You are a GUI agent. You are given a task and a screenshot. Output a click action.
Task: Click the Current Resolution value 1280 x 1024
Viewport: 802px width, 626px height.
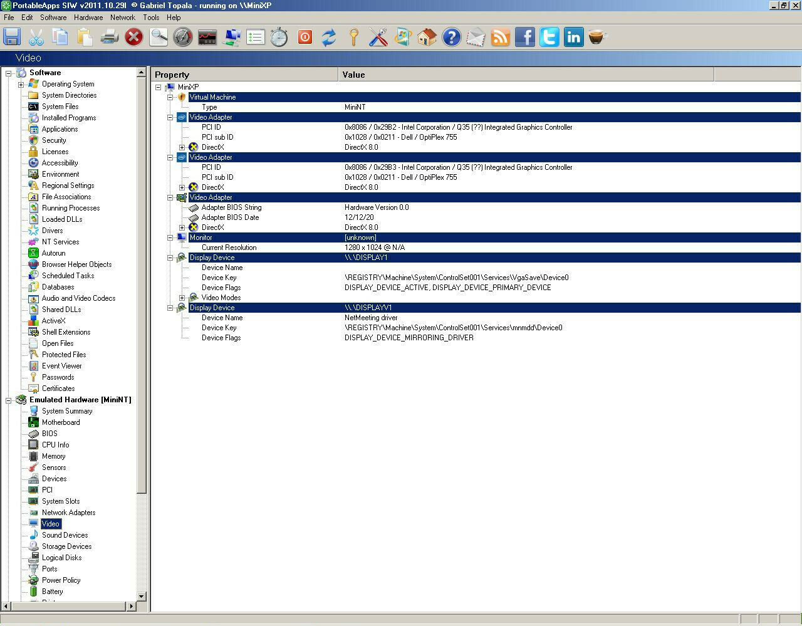pyautogui.click(x=375, y=248)
